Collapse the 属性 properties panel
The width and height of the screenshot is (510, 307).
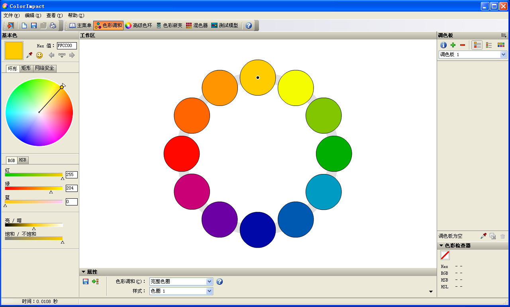[83, 272]
